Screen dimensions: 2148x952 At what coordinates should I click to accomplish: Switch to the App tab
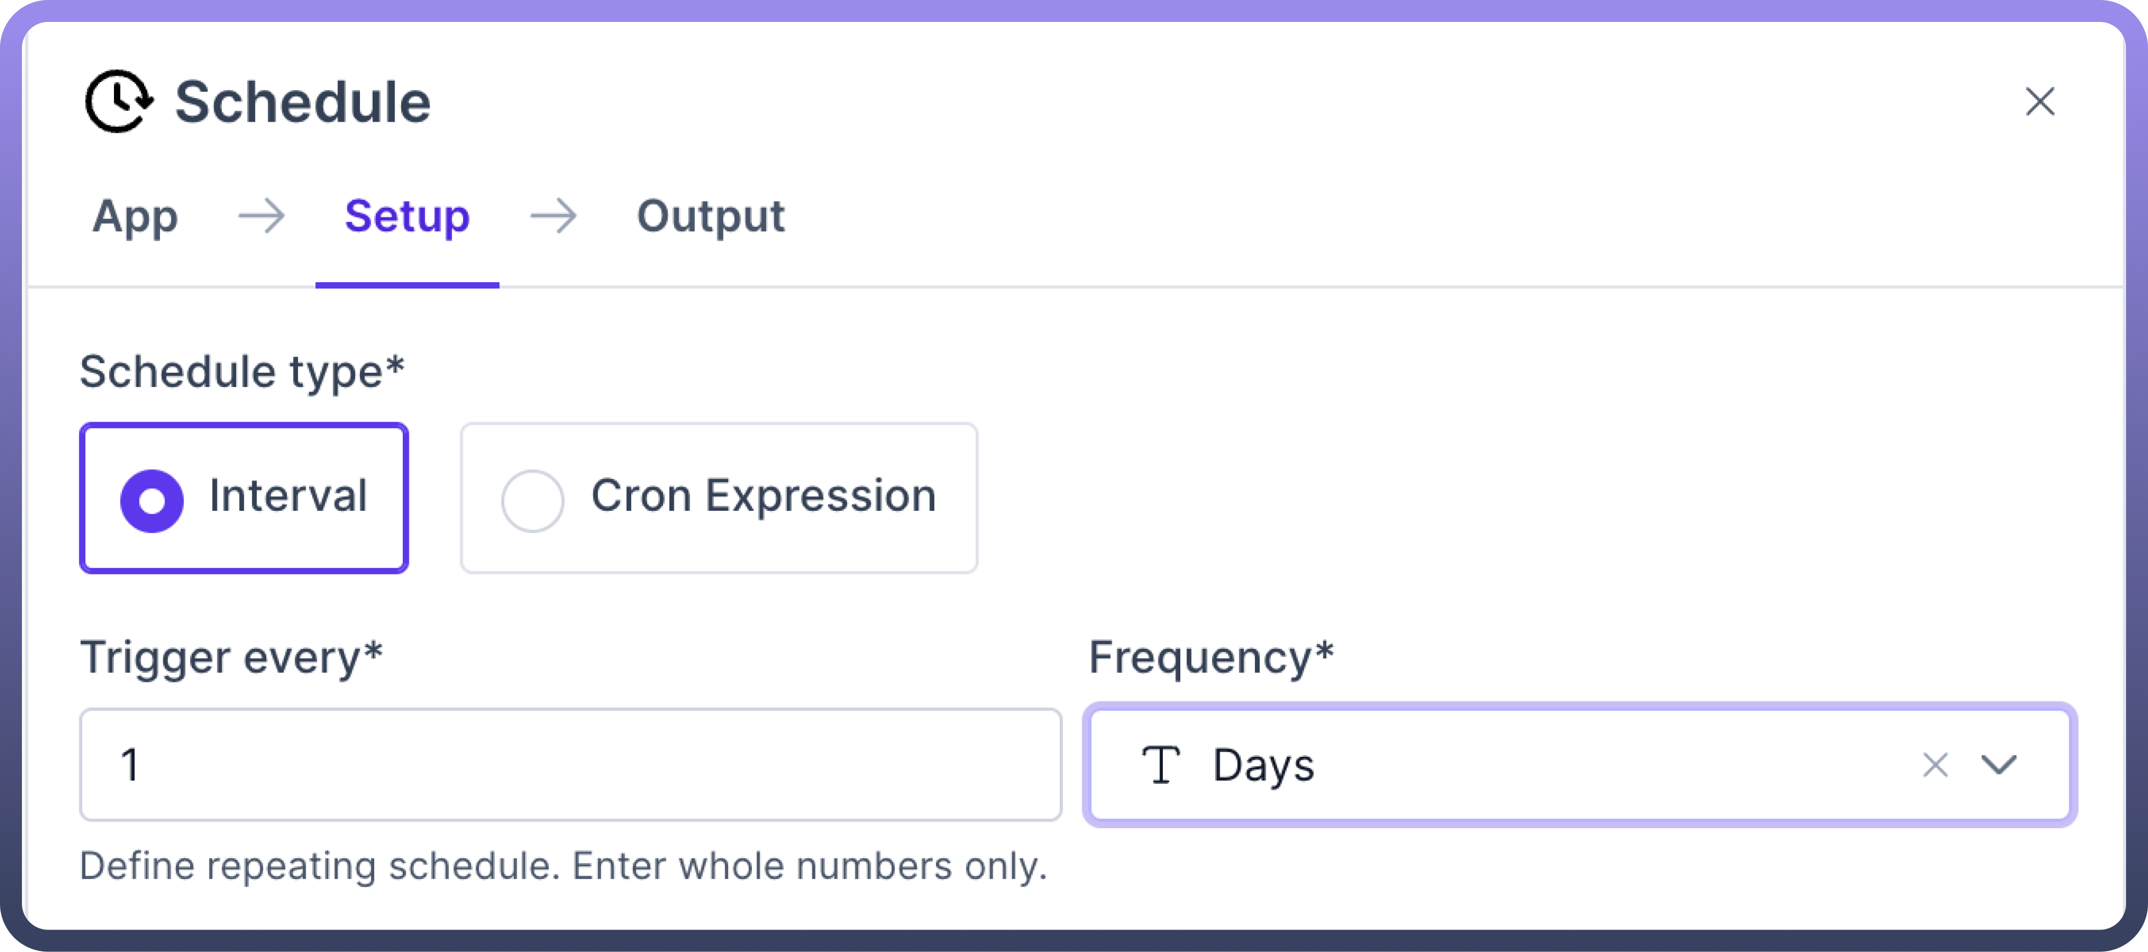tap(135, 217)
